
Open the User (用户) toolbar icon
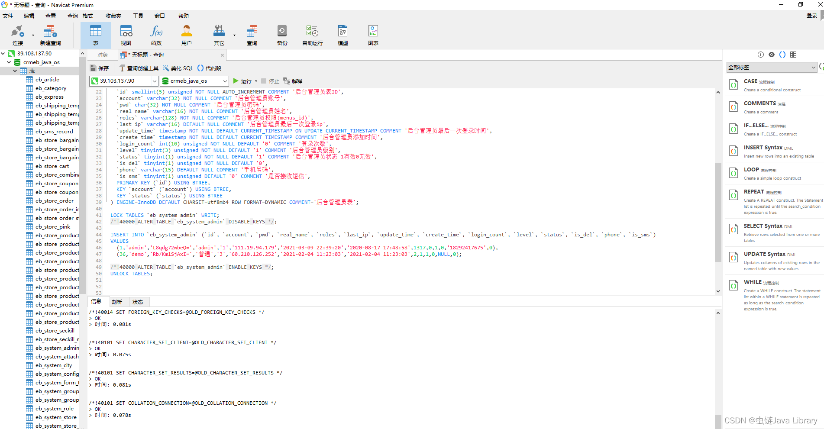pyautogui.click(x=187, y=35)
